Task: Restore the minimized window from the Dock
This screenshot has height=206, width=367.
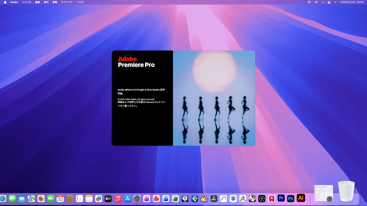Action: click(324, 193)
